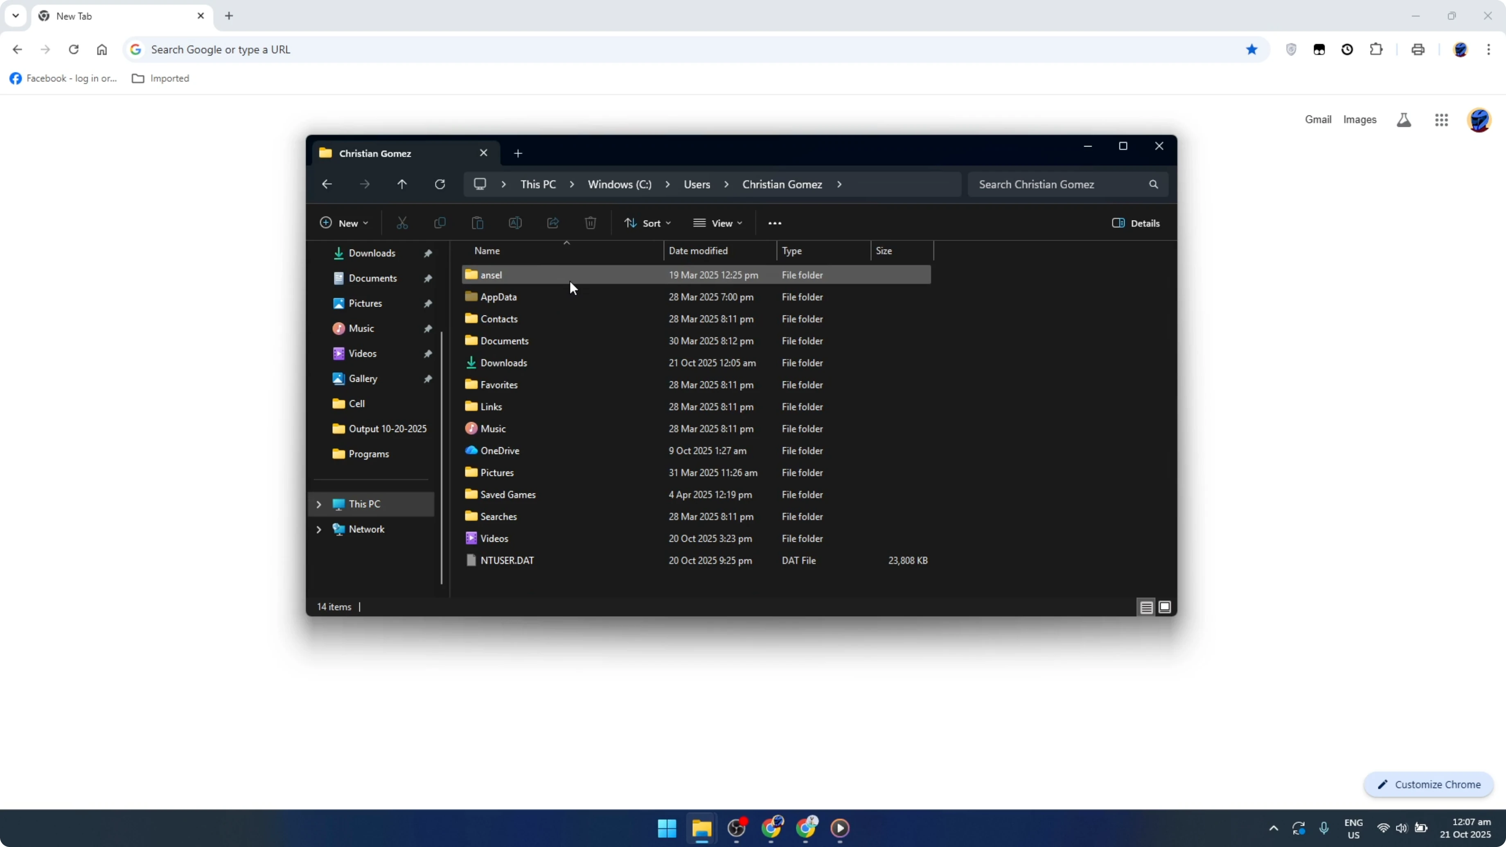Click the bookmark star in Chrome address bar
The image size is (1506, 847).
tap(1252, 50)
